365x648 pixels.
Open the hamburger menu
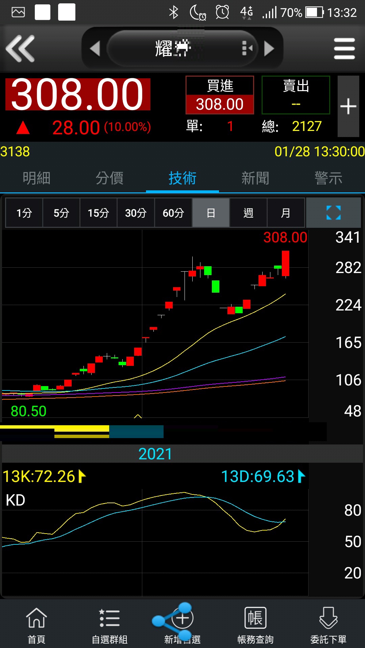[x=344, y=49]
